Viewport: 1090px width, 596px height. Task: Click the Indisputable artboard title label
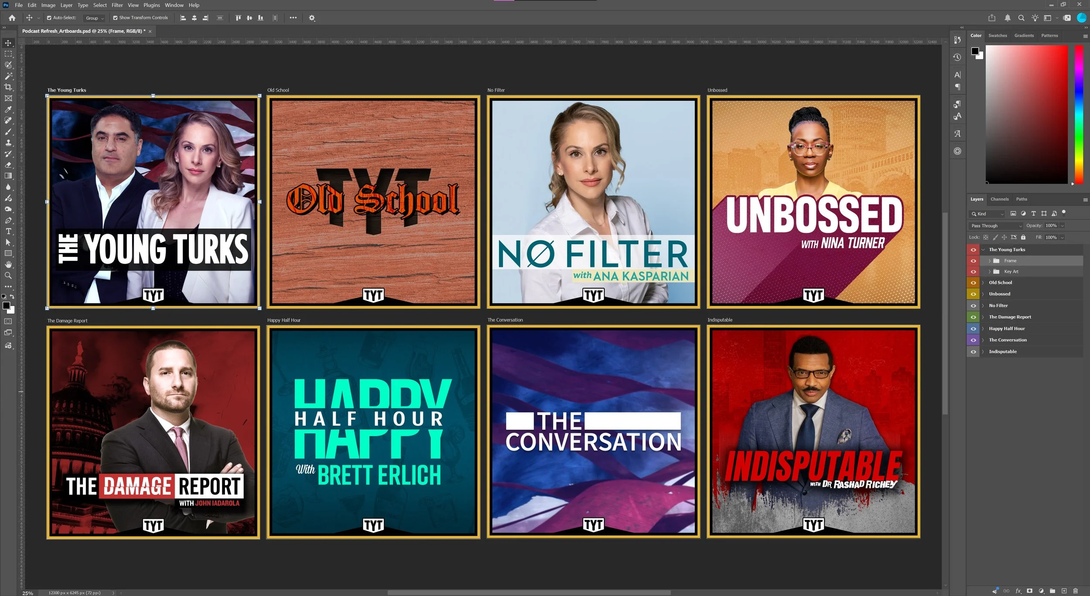tap(720, 320)
